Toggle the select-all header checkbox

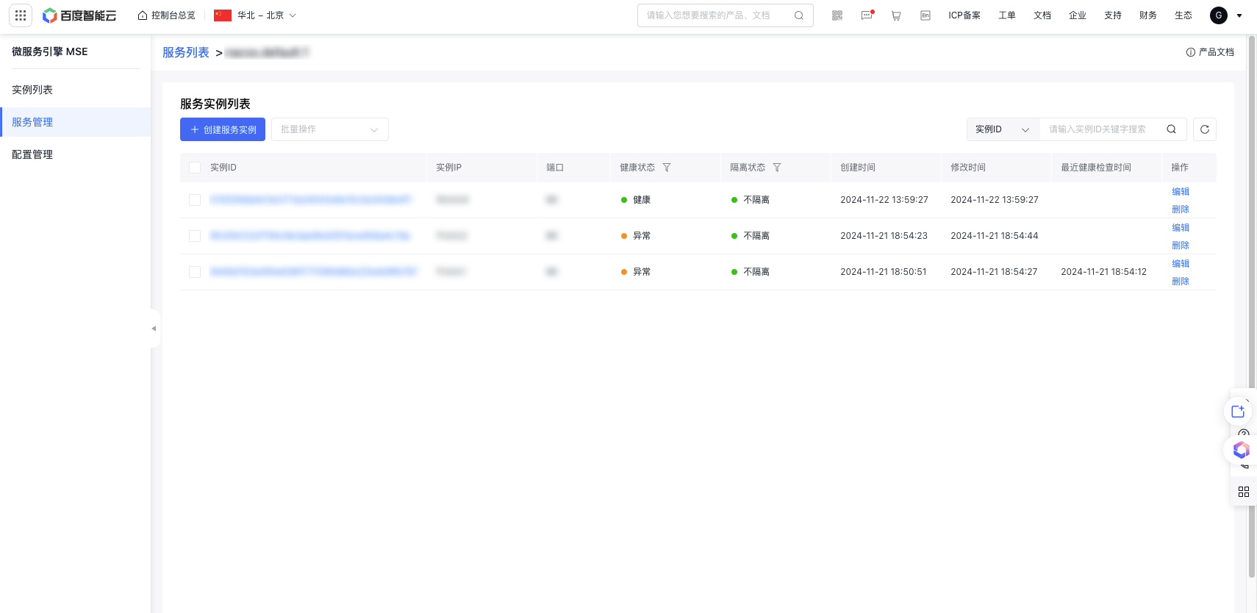click(195, 168)
